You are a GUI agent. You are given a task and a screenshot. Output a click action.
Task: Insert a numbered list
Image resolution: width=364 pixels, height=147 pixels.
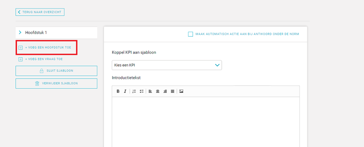pos(134,91)
